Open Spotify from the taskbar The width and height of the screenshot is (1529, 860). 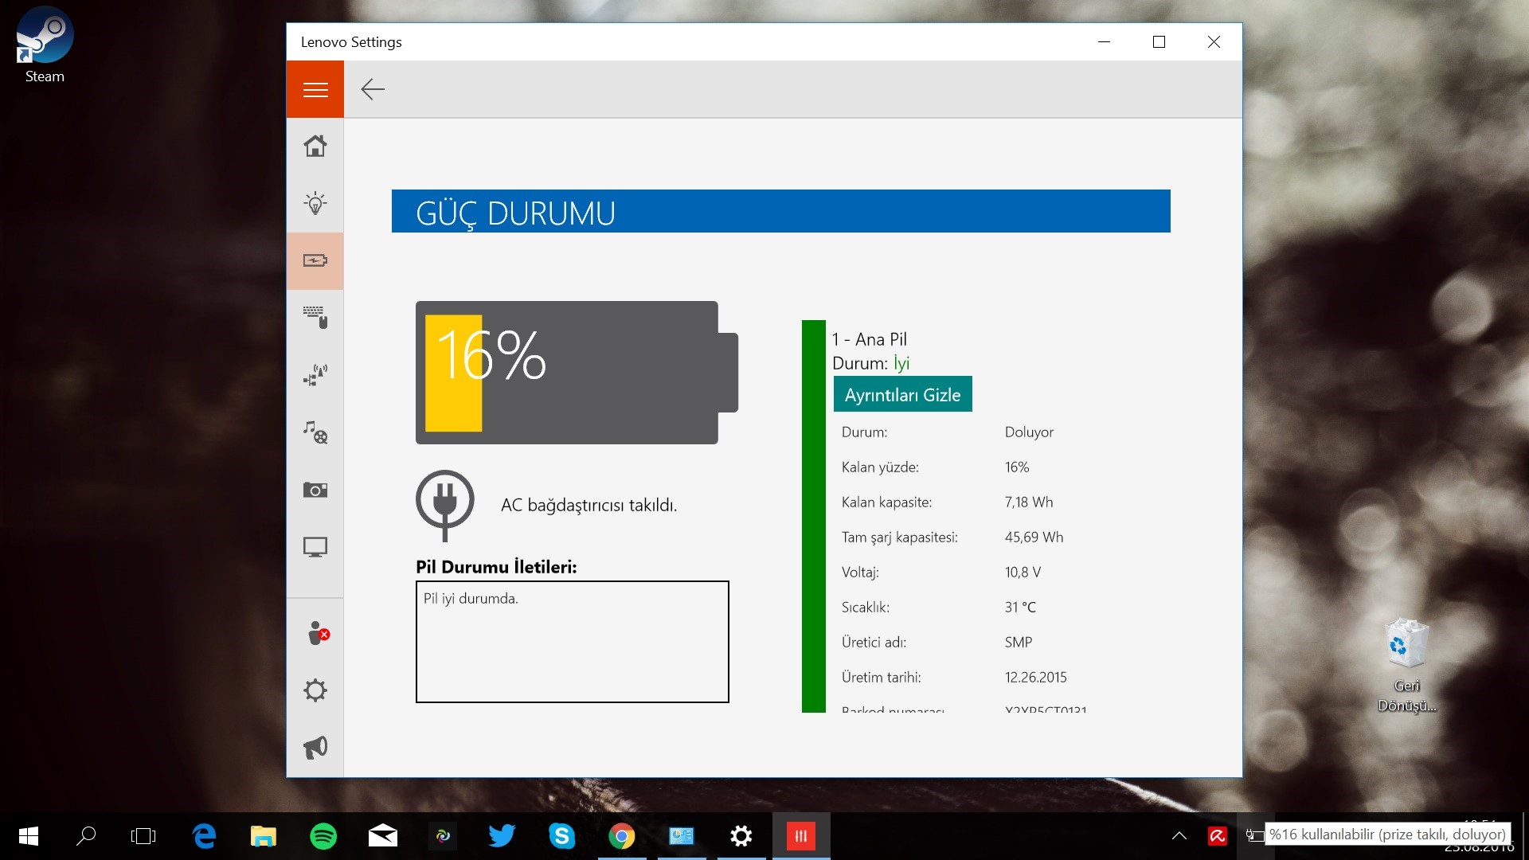click(323, 836)
